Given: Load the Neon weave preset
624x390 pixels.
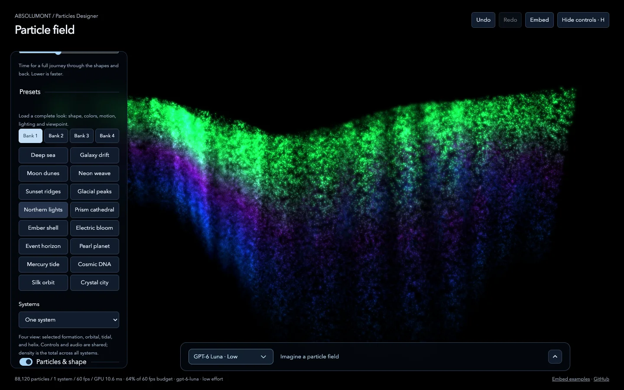Looking at the screenshot, I should (94, 173).
